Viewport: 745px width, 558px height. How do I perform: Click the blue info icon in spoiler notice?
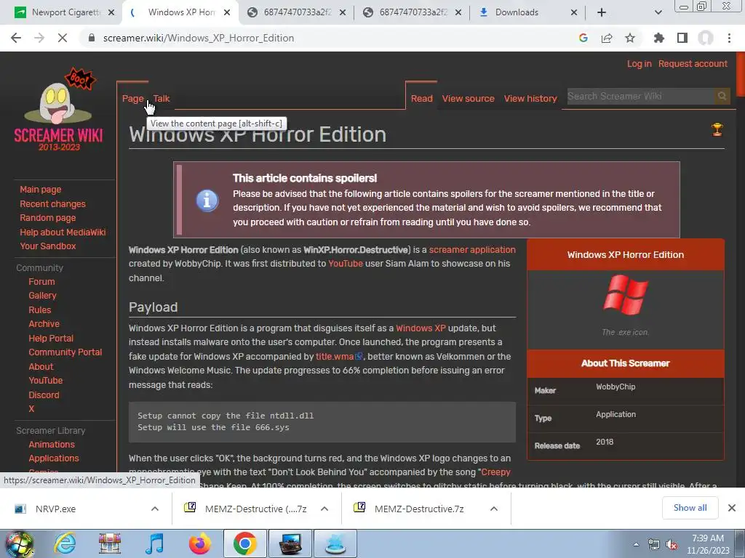pos(207,201)
